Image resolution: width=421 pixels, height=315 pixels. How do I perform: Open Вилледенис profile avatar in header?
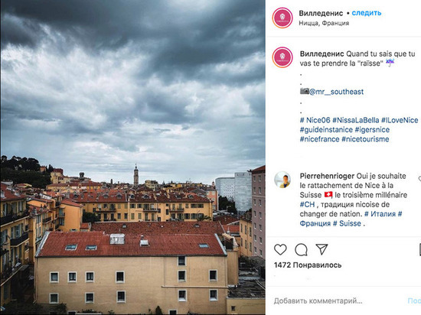282,18
